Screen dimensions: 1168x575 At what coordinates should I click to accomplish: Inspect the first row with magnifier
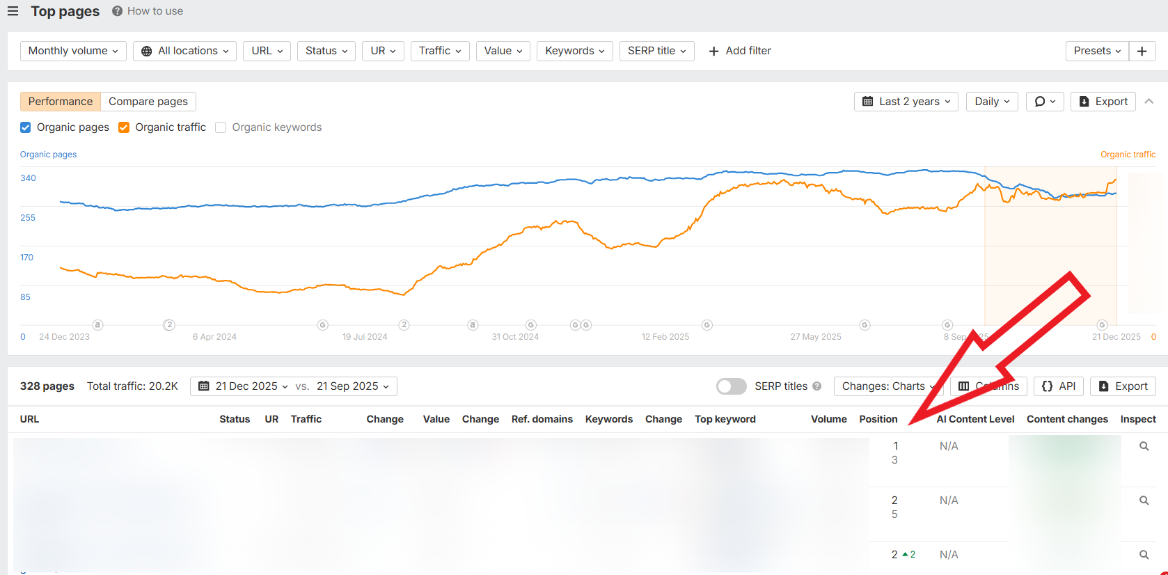[1144, 446]
